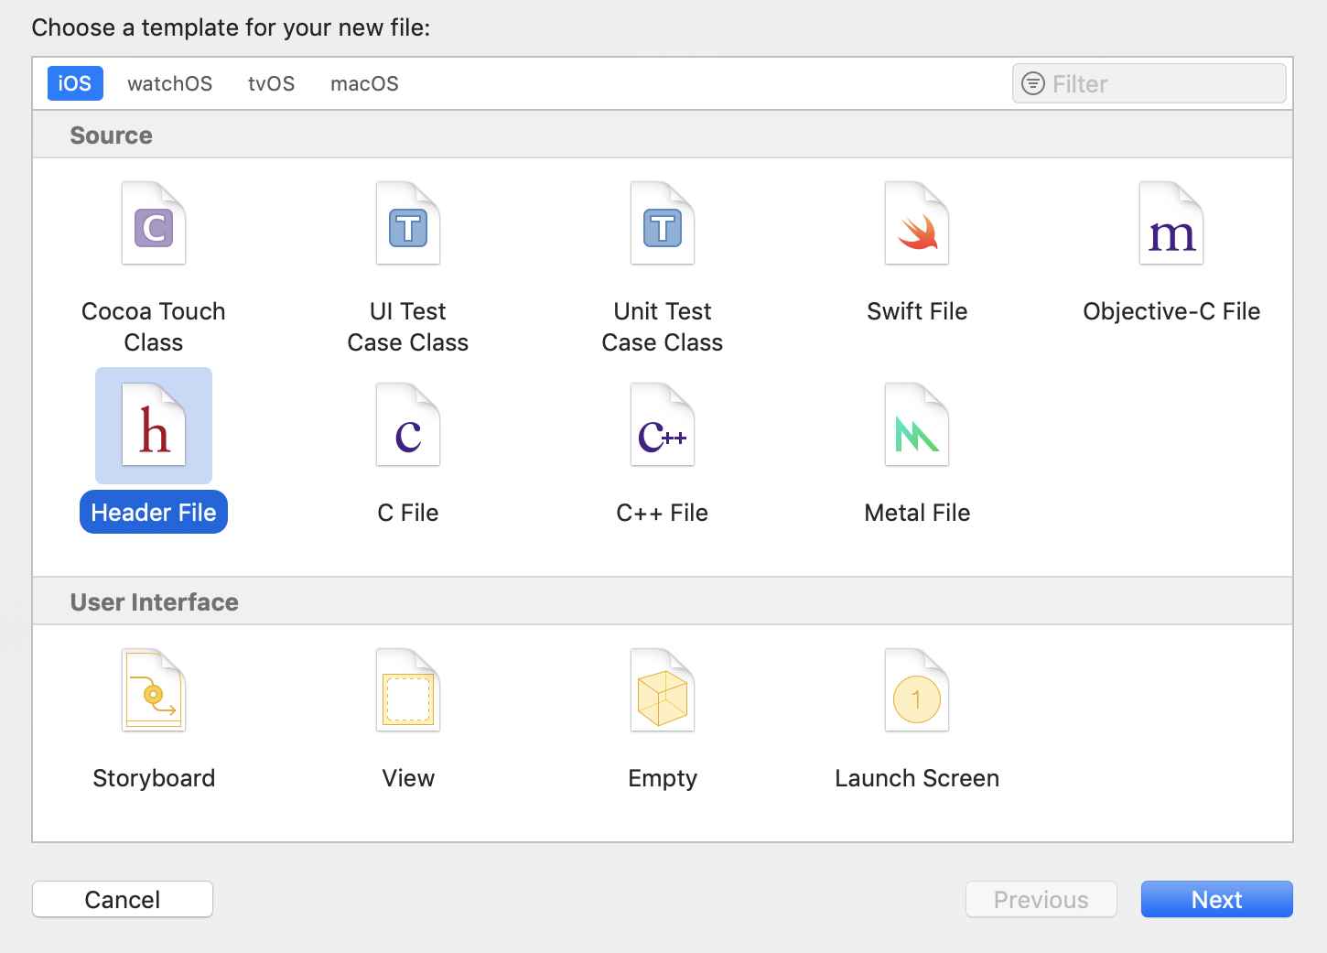Viewport: 1327px width, 953px height.
Task: Open the tvOS platform tab
Action: 272,83
